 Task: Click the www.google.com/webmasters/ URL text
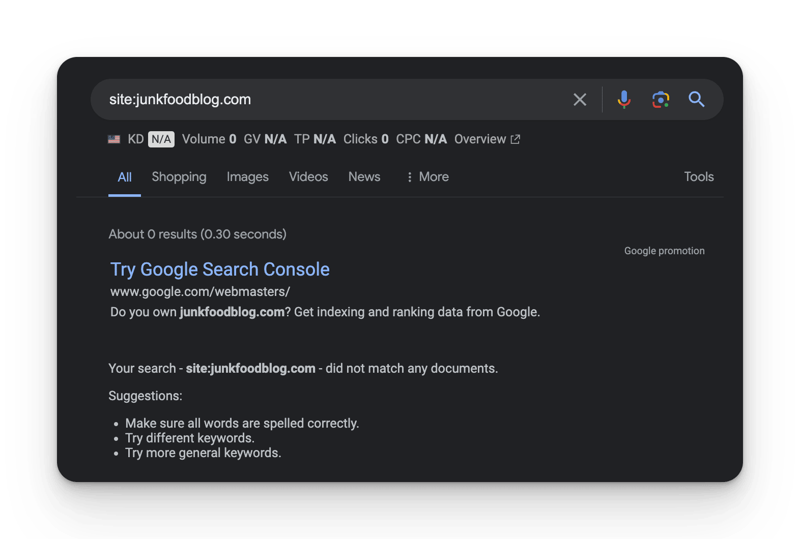pos(200,292)
